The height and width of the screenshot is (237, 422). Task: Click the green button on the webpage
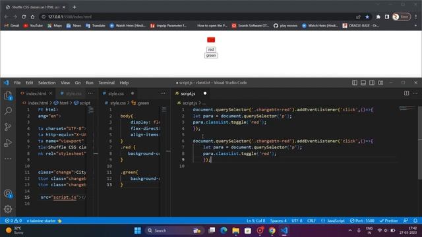211,55
